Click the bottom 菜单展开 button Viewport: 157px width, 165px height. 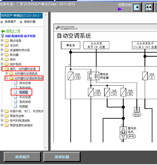tap(22, 157)
